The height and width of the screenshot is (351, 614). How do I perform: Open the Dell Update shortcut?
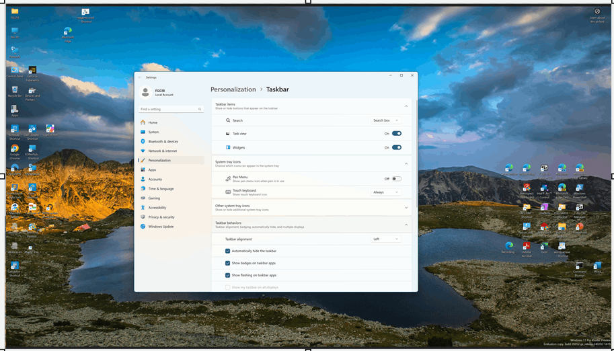click(32, 132)
